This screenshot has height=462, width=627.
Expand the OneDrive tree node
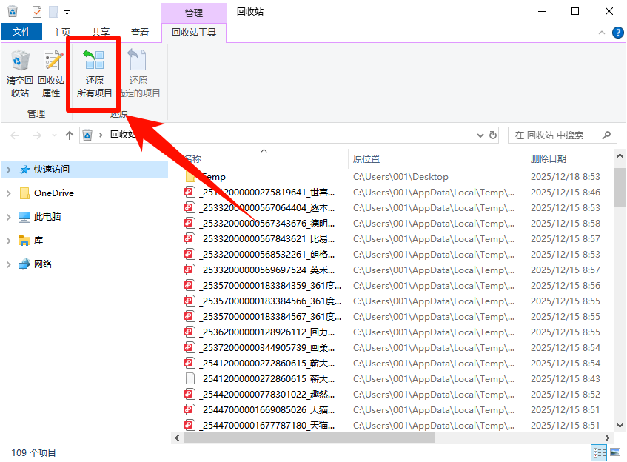tap(9, 193)
